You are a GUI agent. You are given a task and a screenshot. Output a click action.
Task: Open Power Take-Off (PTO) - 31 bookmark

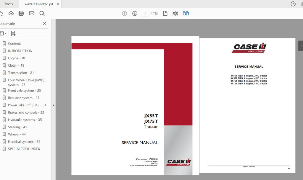(x=27, y=105)
